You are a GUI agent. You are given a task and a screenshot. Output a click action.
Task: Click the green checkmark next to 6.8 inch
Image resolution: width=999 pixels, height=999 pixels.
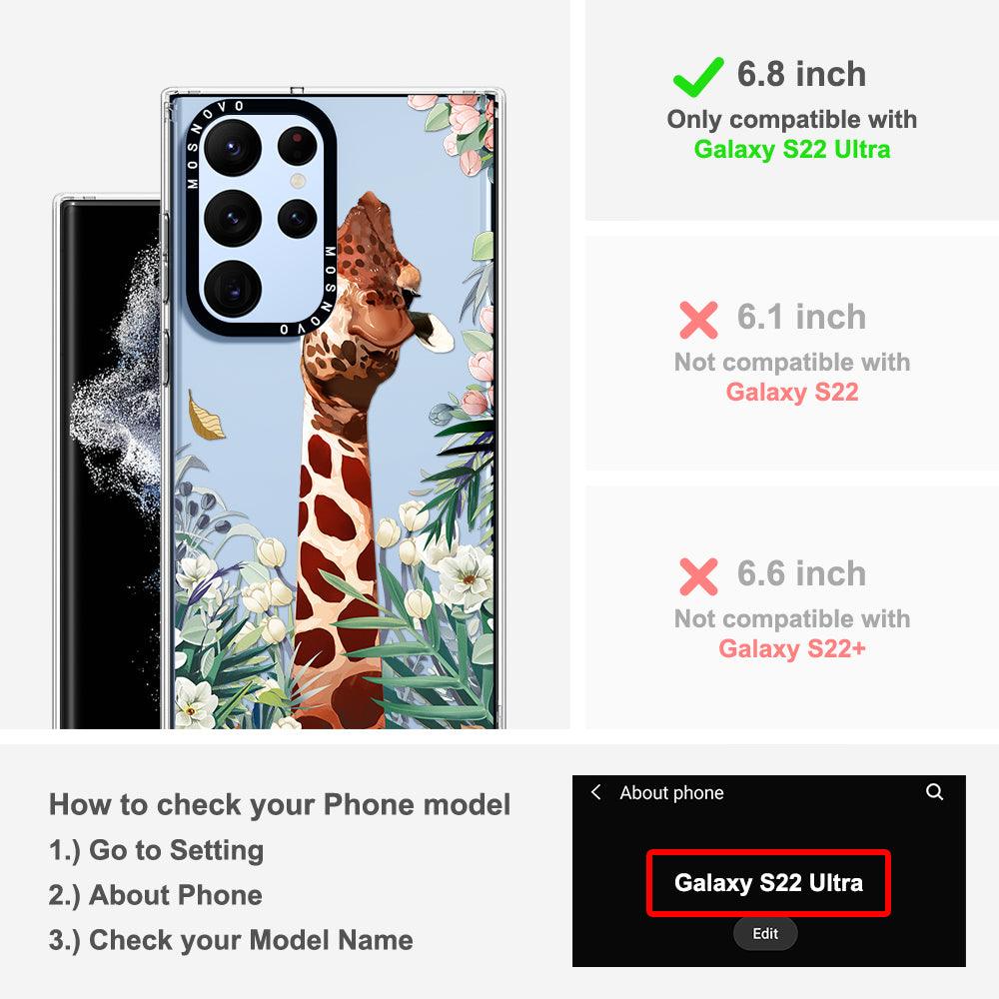coord(698,77)
